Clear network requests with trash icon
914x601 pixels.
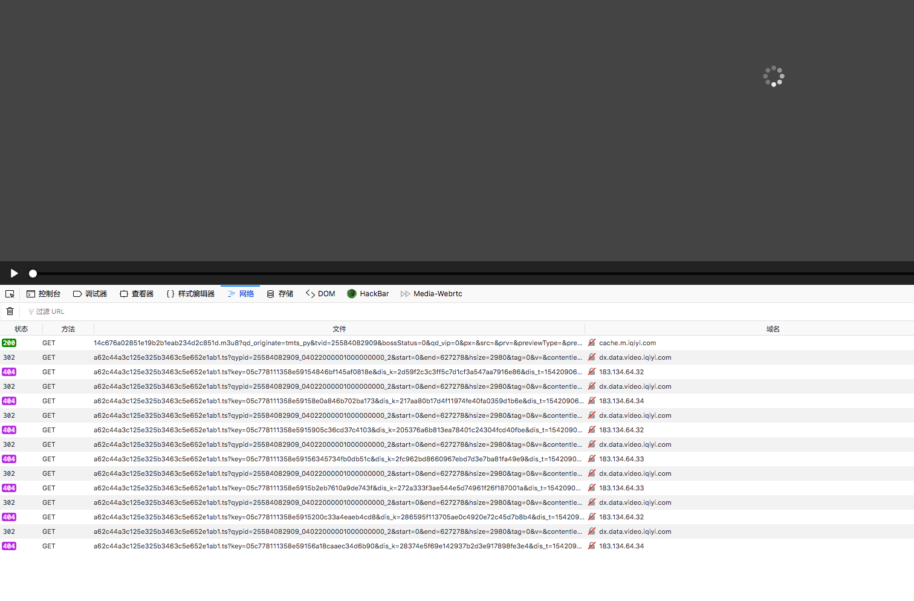[x=10, y=311]
